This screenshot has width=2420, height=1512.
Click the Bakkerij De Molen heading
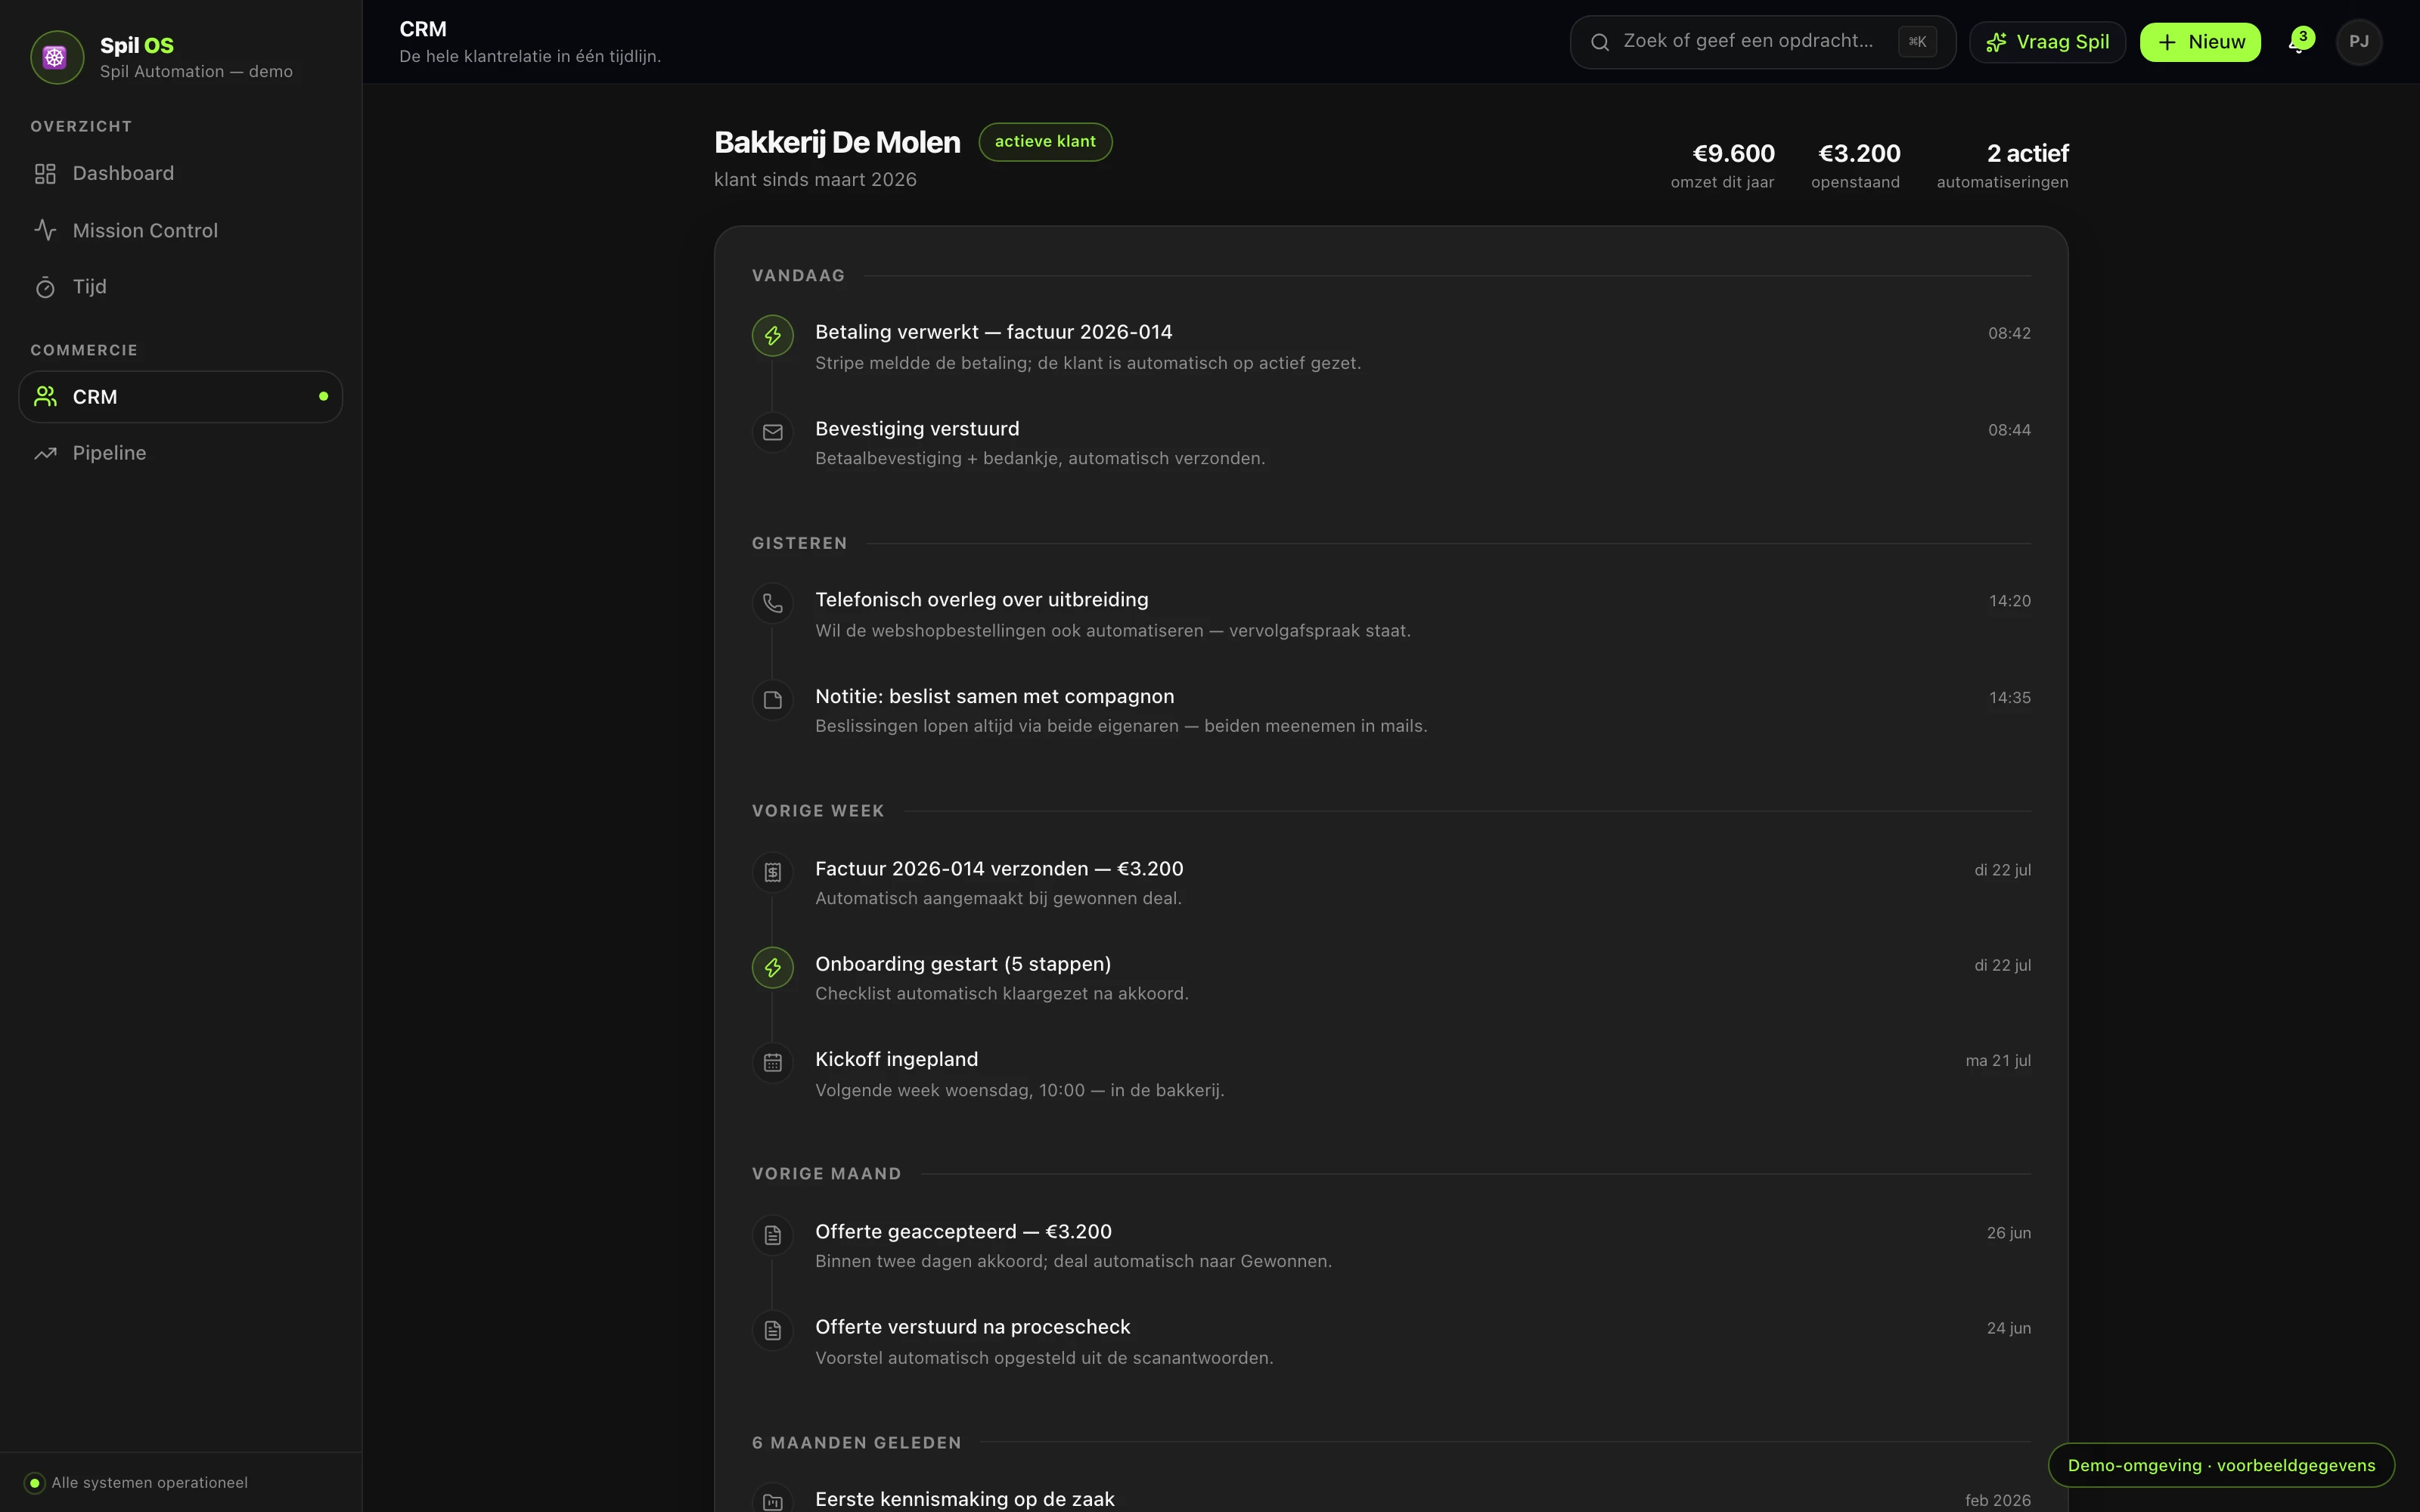tap(837, 143)
